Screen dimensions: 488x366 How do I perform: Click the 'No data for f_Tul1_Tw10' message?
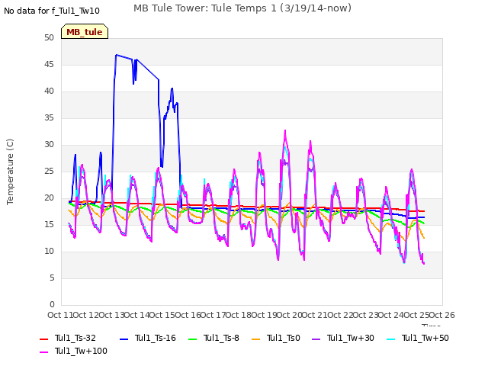point(52,11)
